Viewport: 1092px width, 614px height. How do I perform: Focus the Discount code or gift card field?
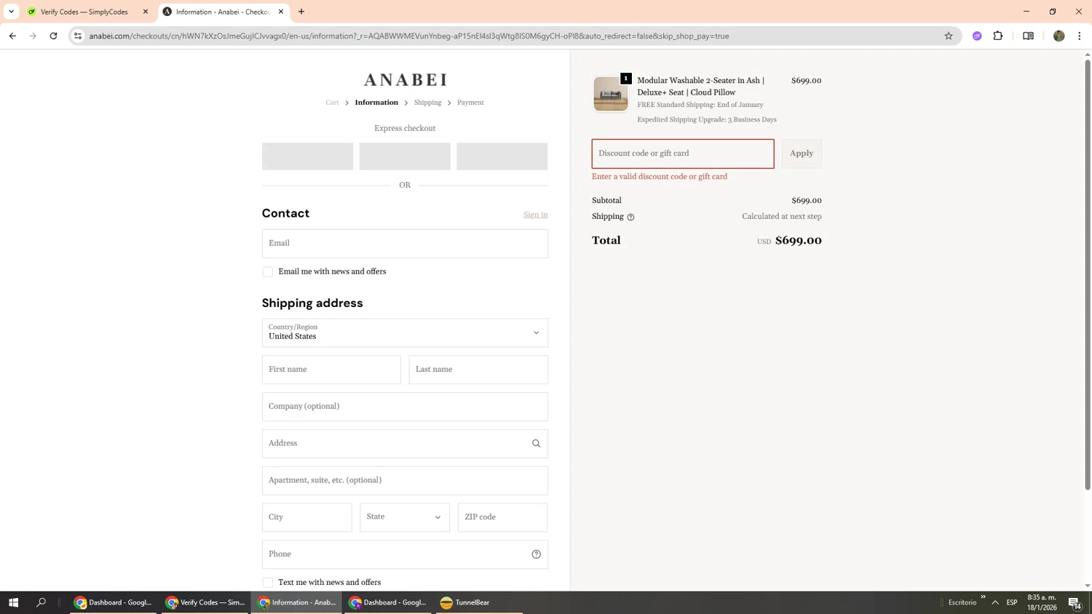[683, 153]
